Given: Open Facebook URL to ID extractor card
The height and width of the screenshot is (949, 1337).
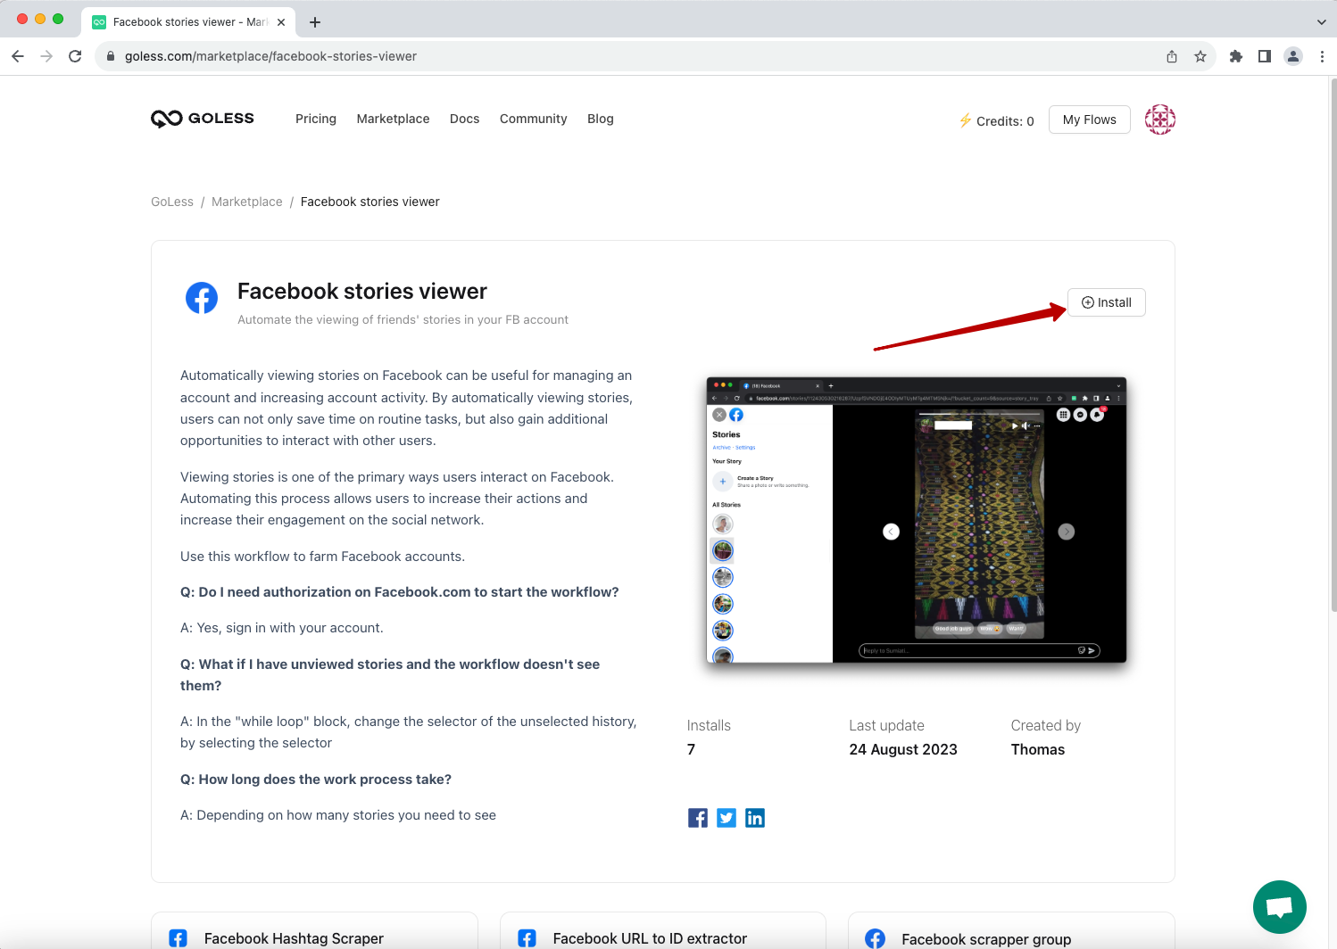Looking at the screenshot, I should pyautogui.click(x=663, y=930).
